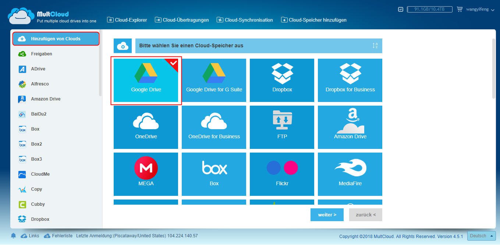Select the Dropbox cloud tile
Viewport: 500px width, 245px height.
pos(282,80)
